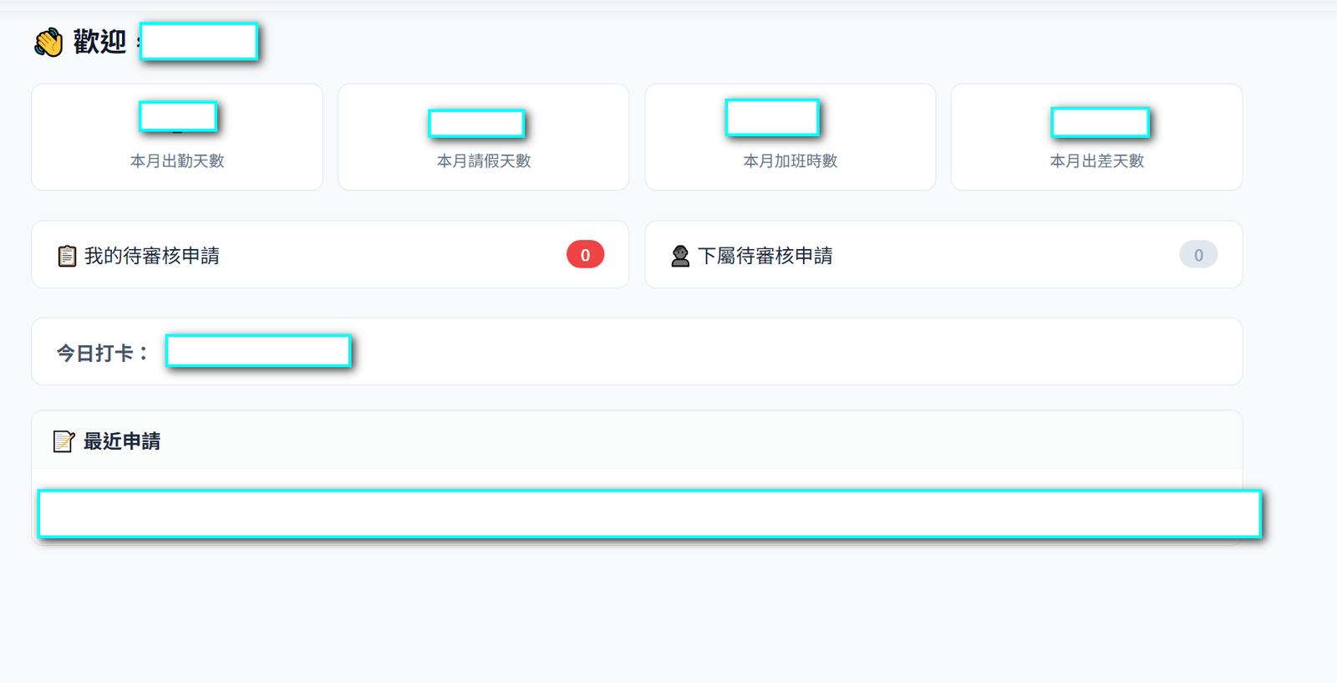Viewport: 1337px width, 683px height.
Task: Select the 本月出差天數 label
Action: [x=1097, y=161]
